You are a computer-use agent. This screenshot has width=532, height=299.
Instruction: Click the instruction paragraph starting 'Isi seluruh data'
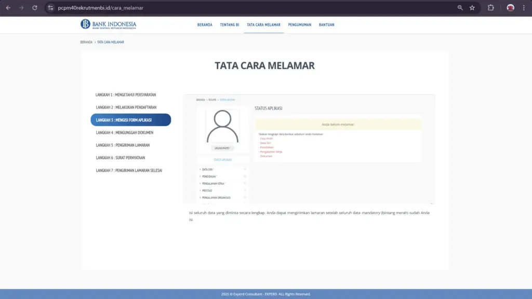pyautogui.click(x=309, y=216)
